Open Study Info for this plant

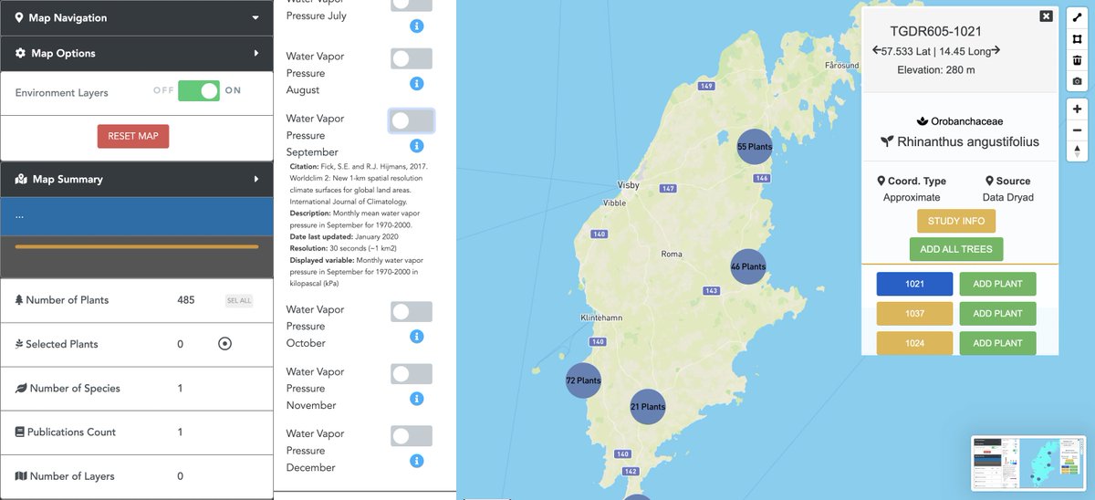956,221
